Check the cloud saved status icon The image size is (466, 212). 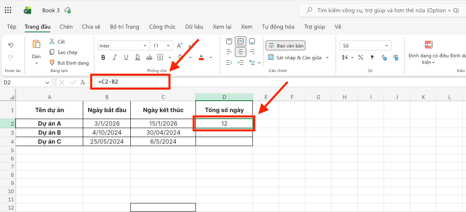[x=68, y=10]
